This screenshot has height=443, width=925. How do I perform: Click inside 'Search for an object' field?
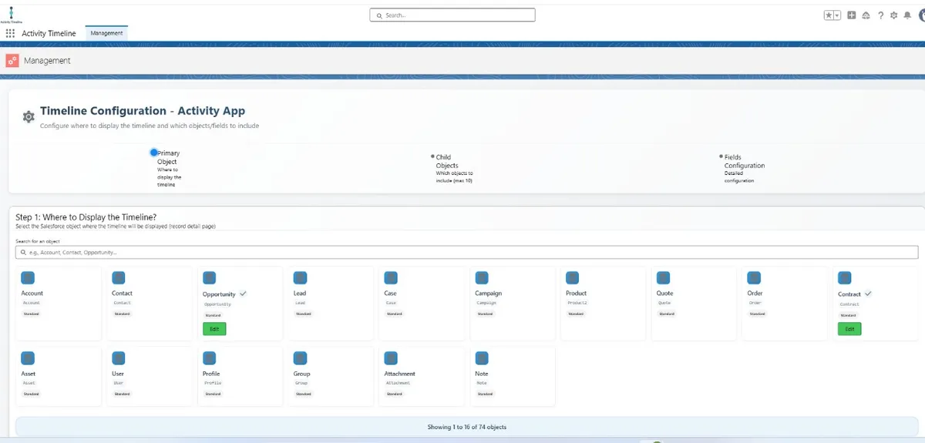point(467,252)
